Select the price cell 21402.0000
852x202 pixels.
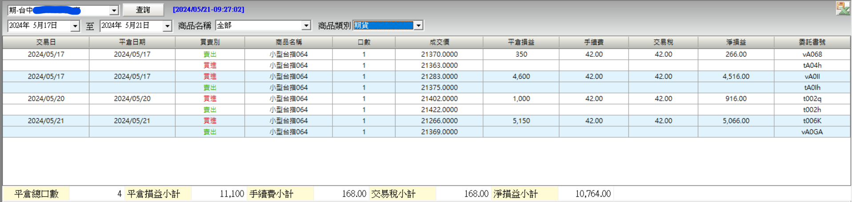tap(439, 98)
